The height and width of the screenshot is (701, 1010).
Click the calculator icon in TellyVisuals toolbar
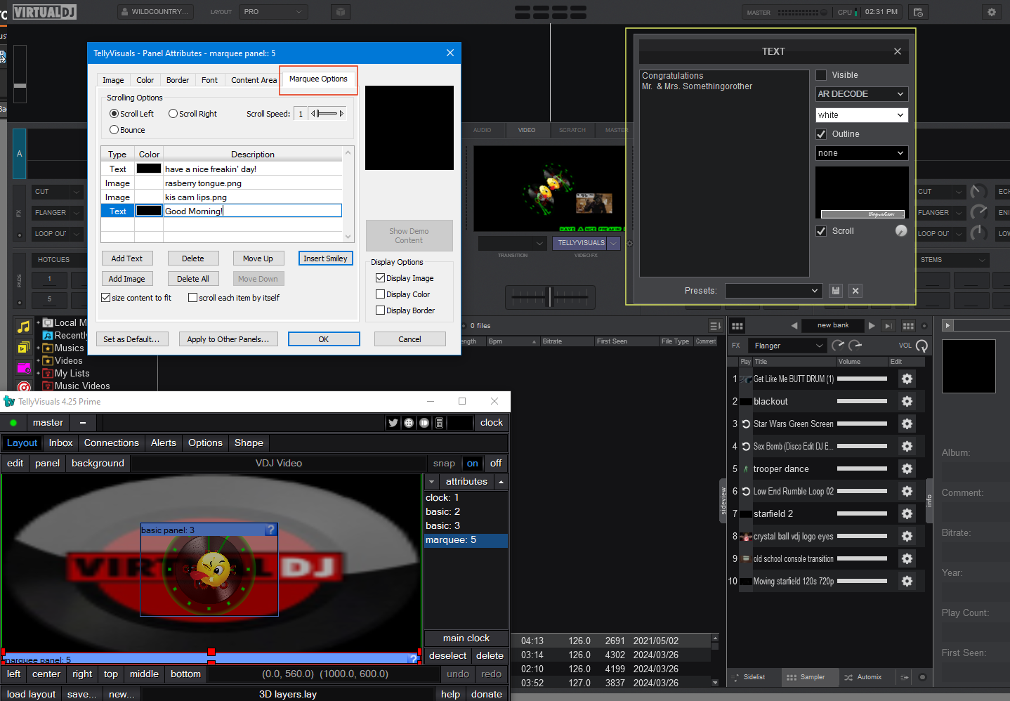tap(439, 423)
